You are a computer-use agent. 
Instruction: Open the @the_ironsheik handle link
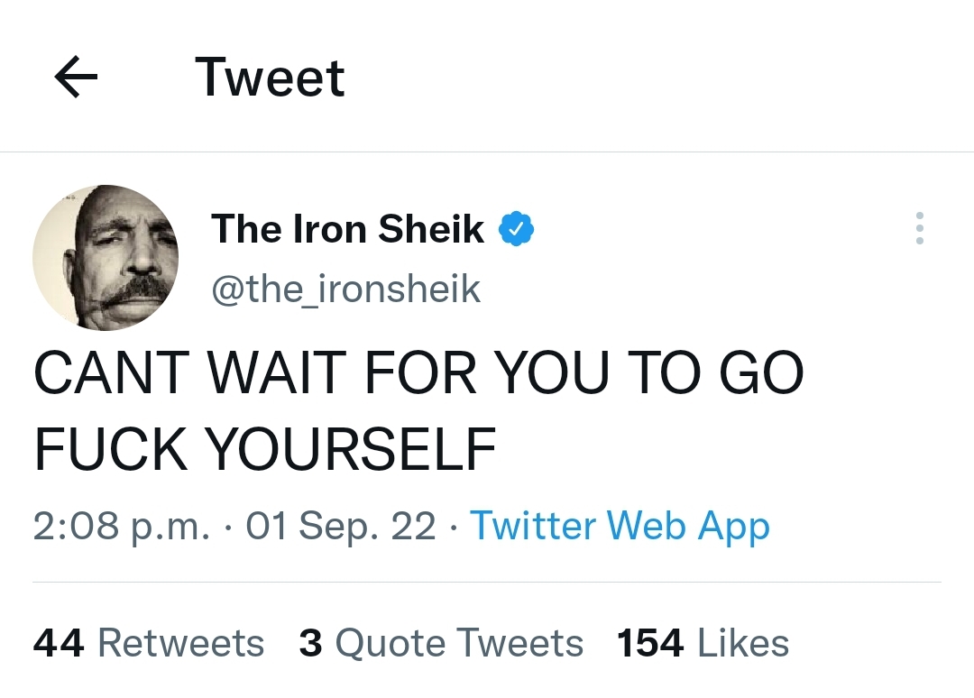click(345, 289)
